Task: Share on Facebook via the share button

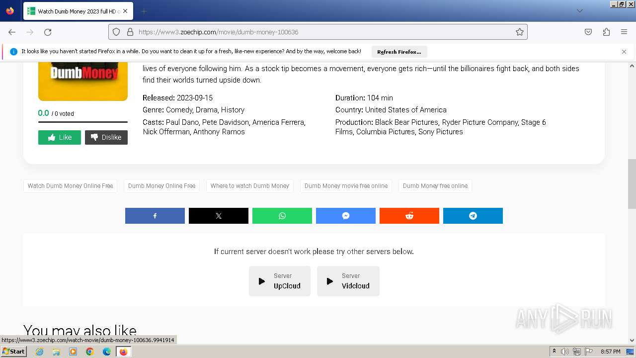Action: point(155,216)
